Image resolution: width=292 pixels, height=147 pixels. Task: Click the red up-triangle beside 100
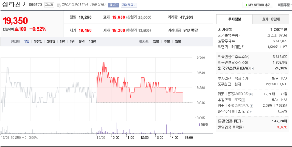click(16, 29)
